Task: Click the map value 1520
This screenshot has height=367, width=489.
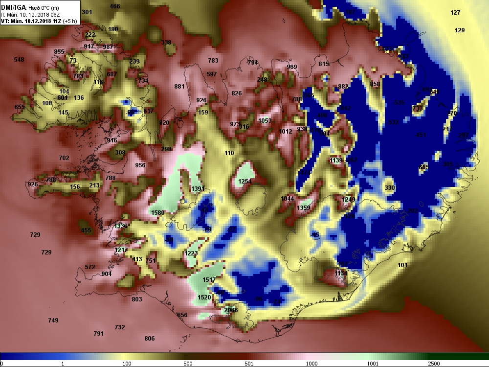Action: (204, 298)
